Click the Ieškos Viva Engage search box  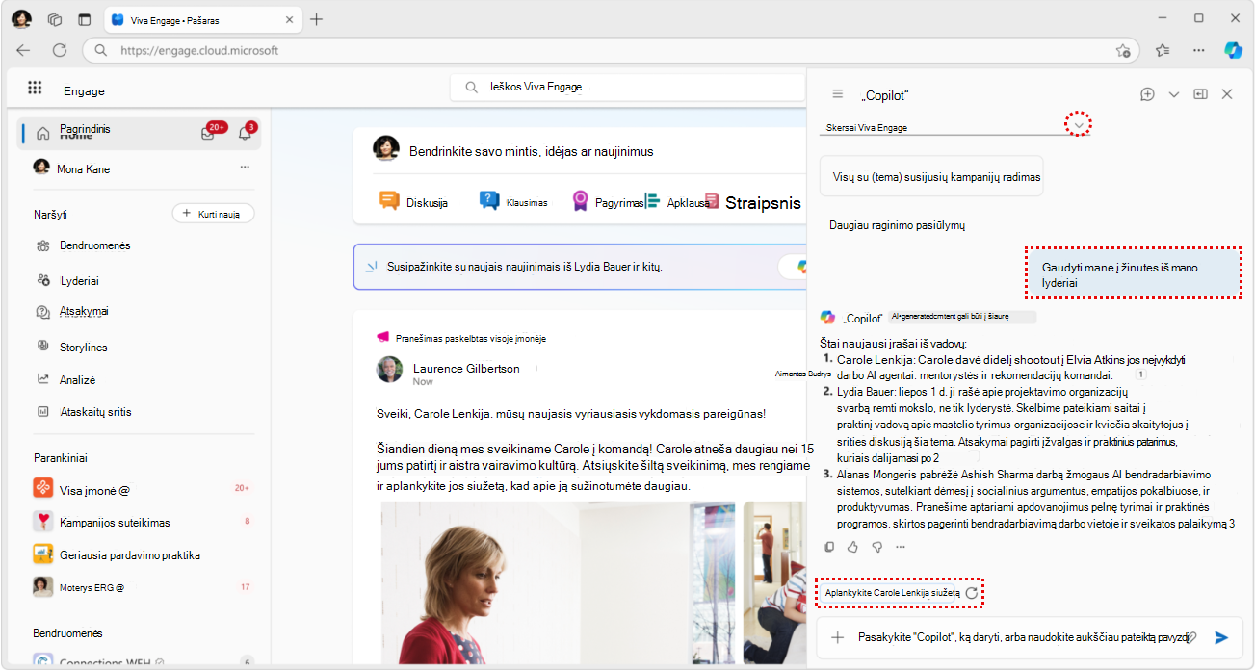(x=627, y=87)
